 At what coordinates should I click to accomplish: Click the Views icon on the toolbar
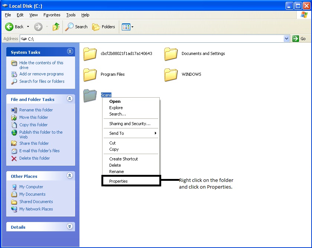[125, 26]
